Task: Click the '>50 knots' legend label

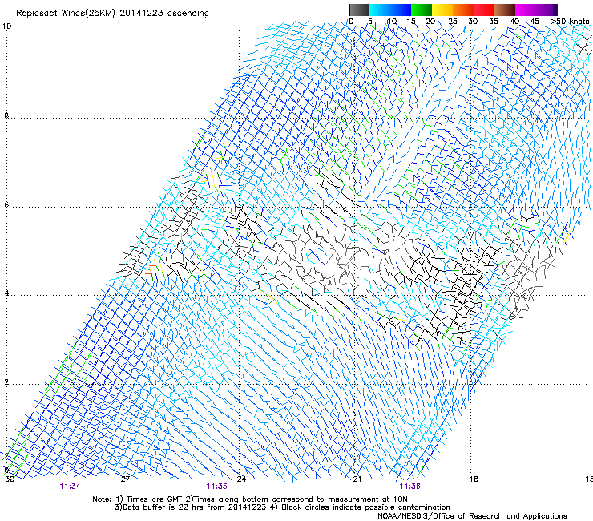Action: point(570,22)
